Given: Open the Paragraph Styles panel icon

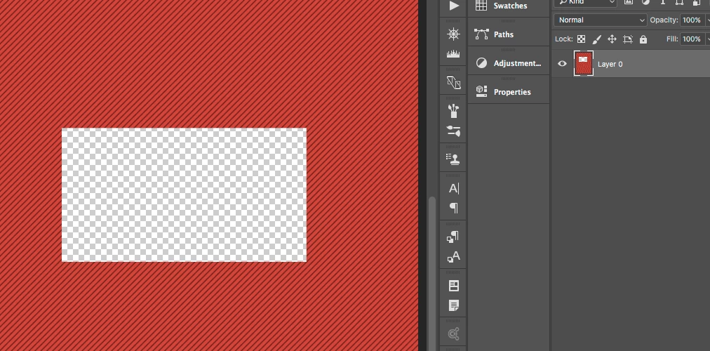Looking at the screenshot, I should [453, 237].
